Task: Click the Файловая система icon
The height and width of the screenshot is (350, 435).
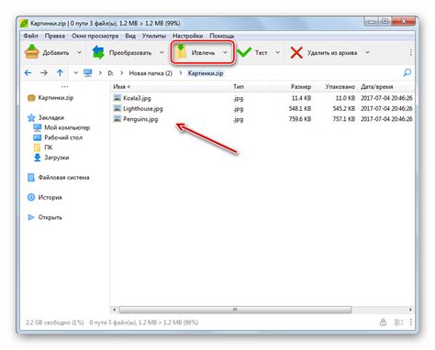Action: tap(31, 178)
